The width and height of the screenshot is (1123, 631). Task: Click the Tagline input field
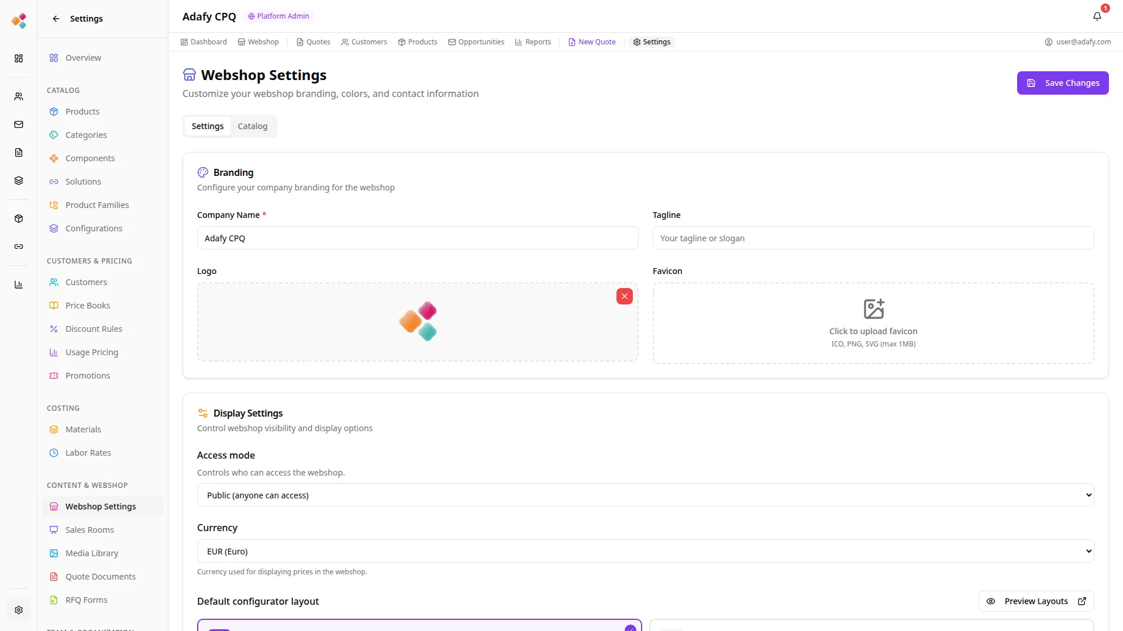click(873, 238)
